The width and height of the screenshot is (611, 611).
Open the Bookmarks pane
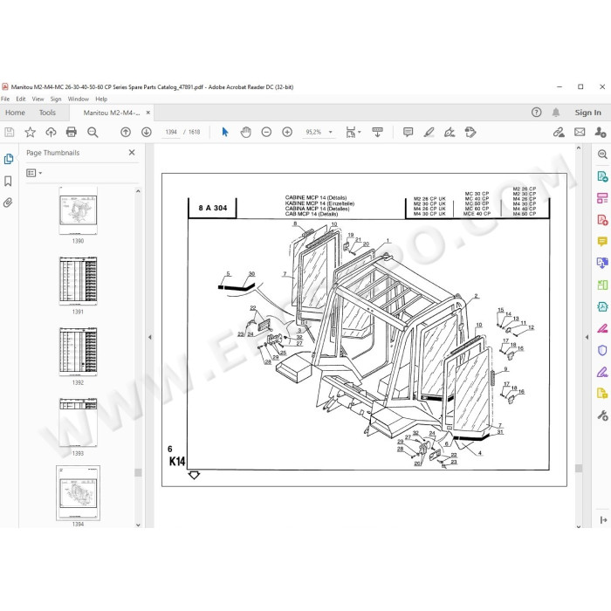click(8, 181)
